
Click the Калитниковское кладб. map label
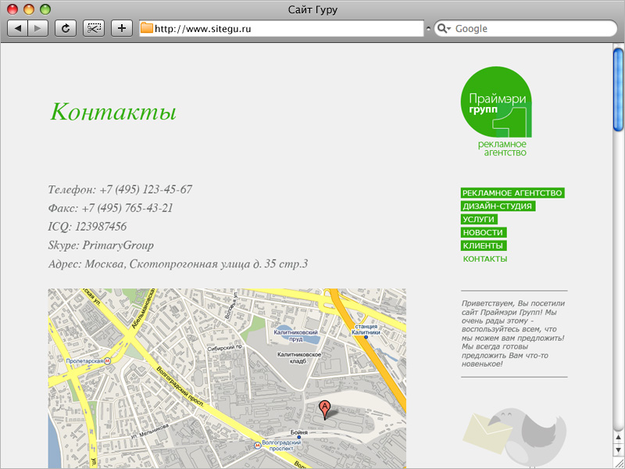pyautogui.click(x=299, y=358)
